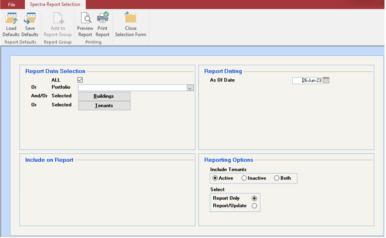Click the Save Defaults icon

click(30, 18)
